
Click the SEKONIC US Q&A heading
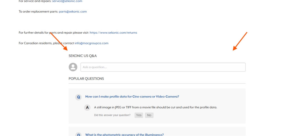[83, 56]
